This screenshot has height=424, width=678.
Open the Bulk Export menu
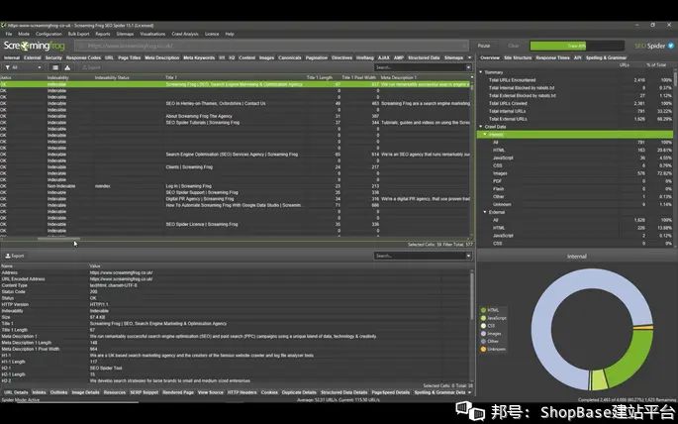(79, 34)
